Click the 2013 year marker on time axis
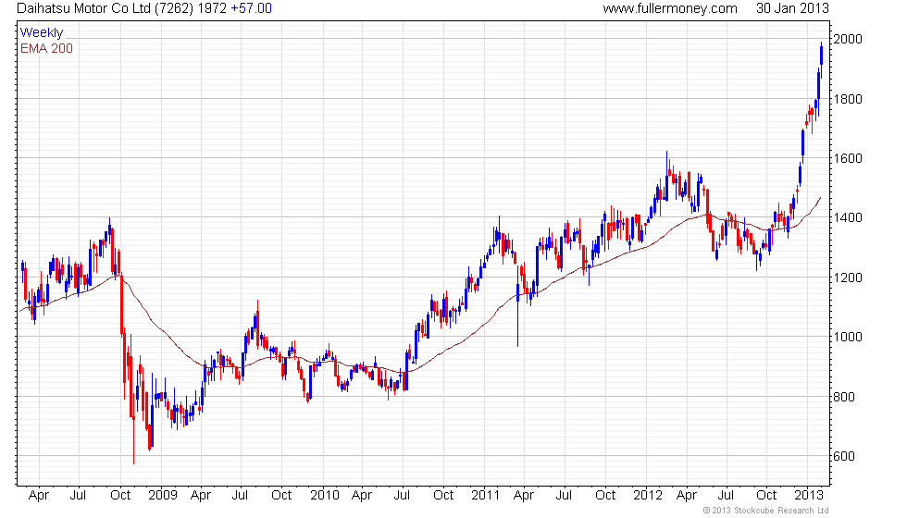The width and height of the screenshot is (907, 518). (x=811, y=495)
